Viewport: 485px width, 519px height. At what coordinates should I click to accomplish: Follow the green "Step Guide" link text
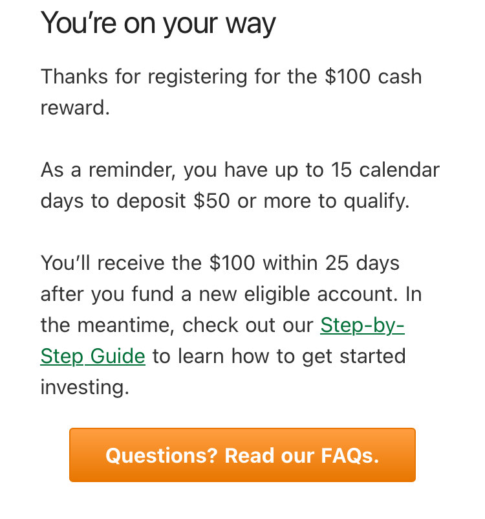pyautogui.click(x=92, y=356)
